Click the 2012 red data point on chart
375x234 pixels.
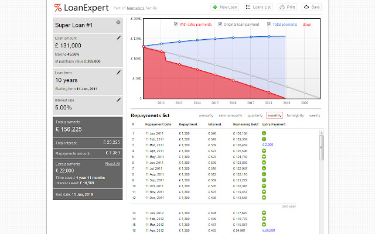click(x=162, y=51)
